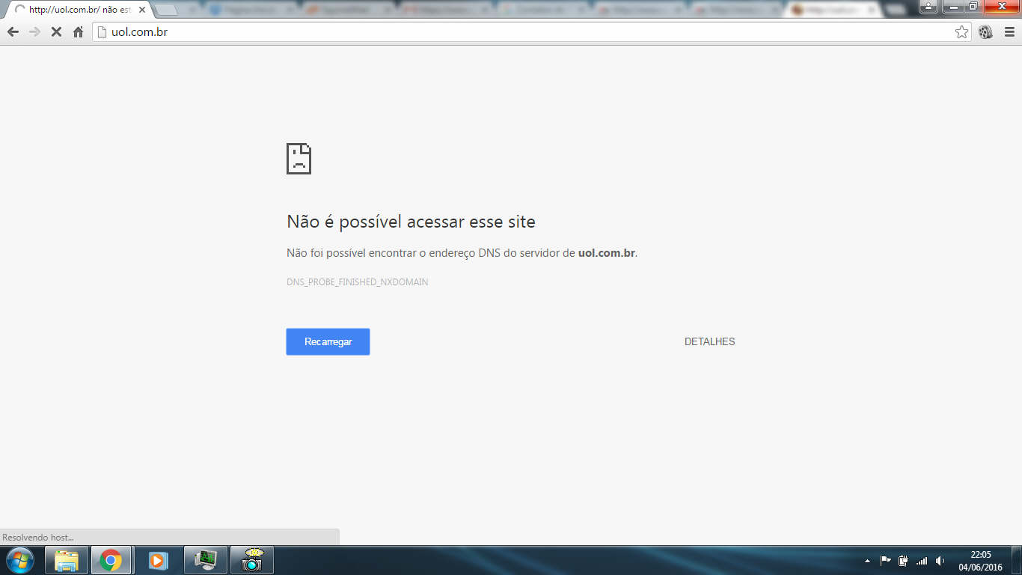Image resolution: width=1022 pixels, height=575 pixels.
Task: Open the monitor application on the taskbar
Action: (205, 560)
